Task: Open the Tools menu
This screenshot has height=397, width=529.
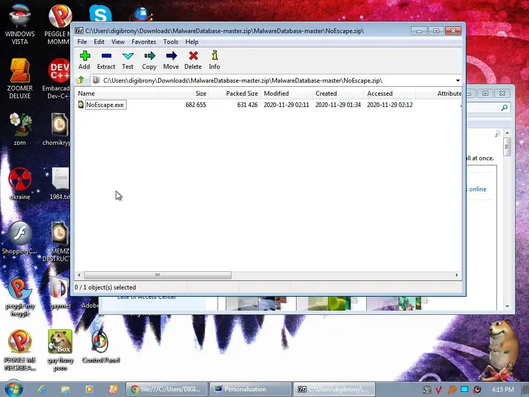Action: (x=170, y=42)
